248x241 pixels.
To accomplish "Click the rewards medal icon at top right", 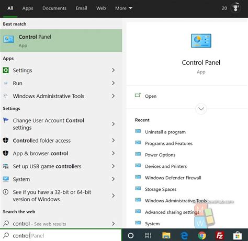I will coord(235,8).
